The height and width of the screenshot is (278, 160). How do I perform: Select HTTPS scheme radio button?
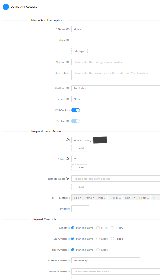click(112, 228)
